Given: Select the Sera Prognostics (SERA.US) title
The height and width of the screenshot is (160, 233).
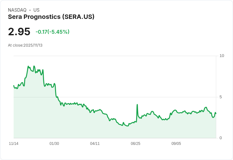Looking at the screenshot, I should pyautogui.click(x=51, y=17).
